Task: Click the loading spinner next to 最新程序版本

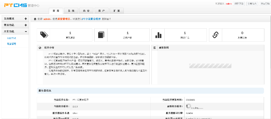Action: coord(188,106)
